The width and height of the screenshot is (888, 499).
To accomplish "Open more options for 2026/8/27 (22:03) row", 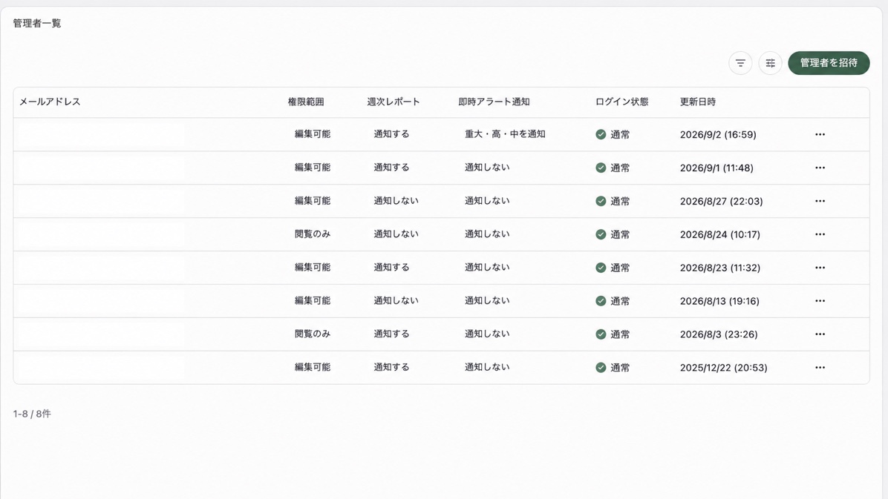I will [x=820, y=202].
